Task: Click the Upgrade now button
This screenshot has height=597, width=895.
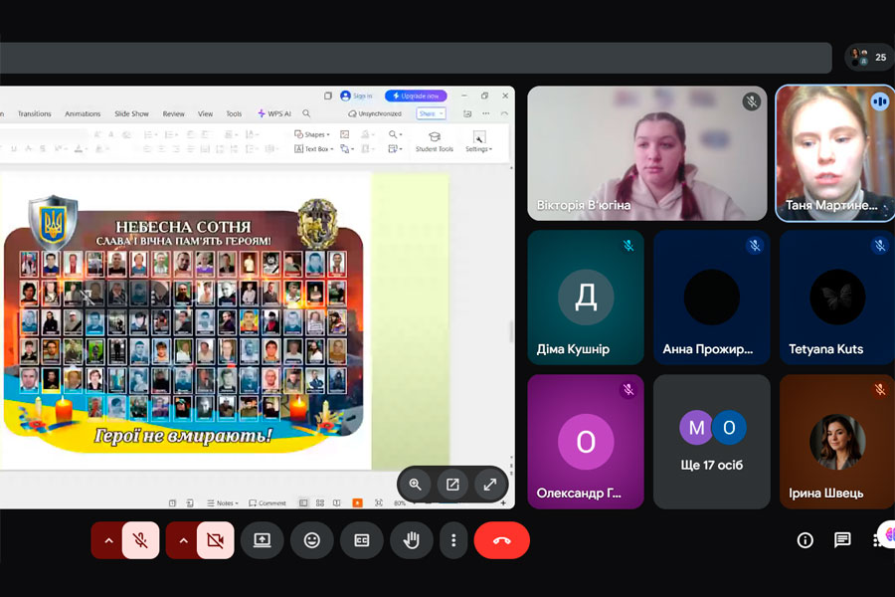Action: click(x=416, y=96)
